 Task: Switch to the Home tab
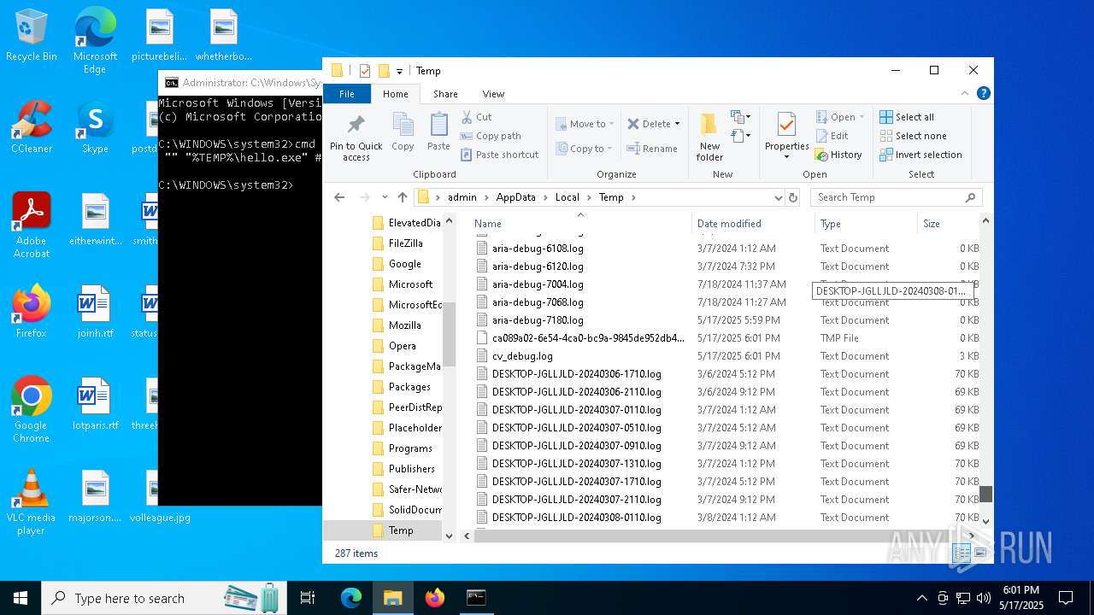click(x=396, y=94)
